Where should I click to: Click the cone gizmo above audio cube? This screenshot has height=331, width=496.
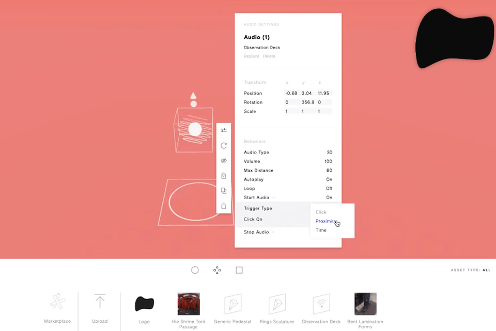pos(193,96)
